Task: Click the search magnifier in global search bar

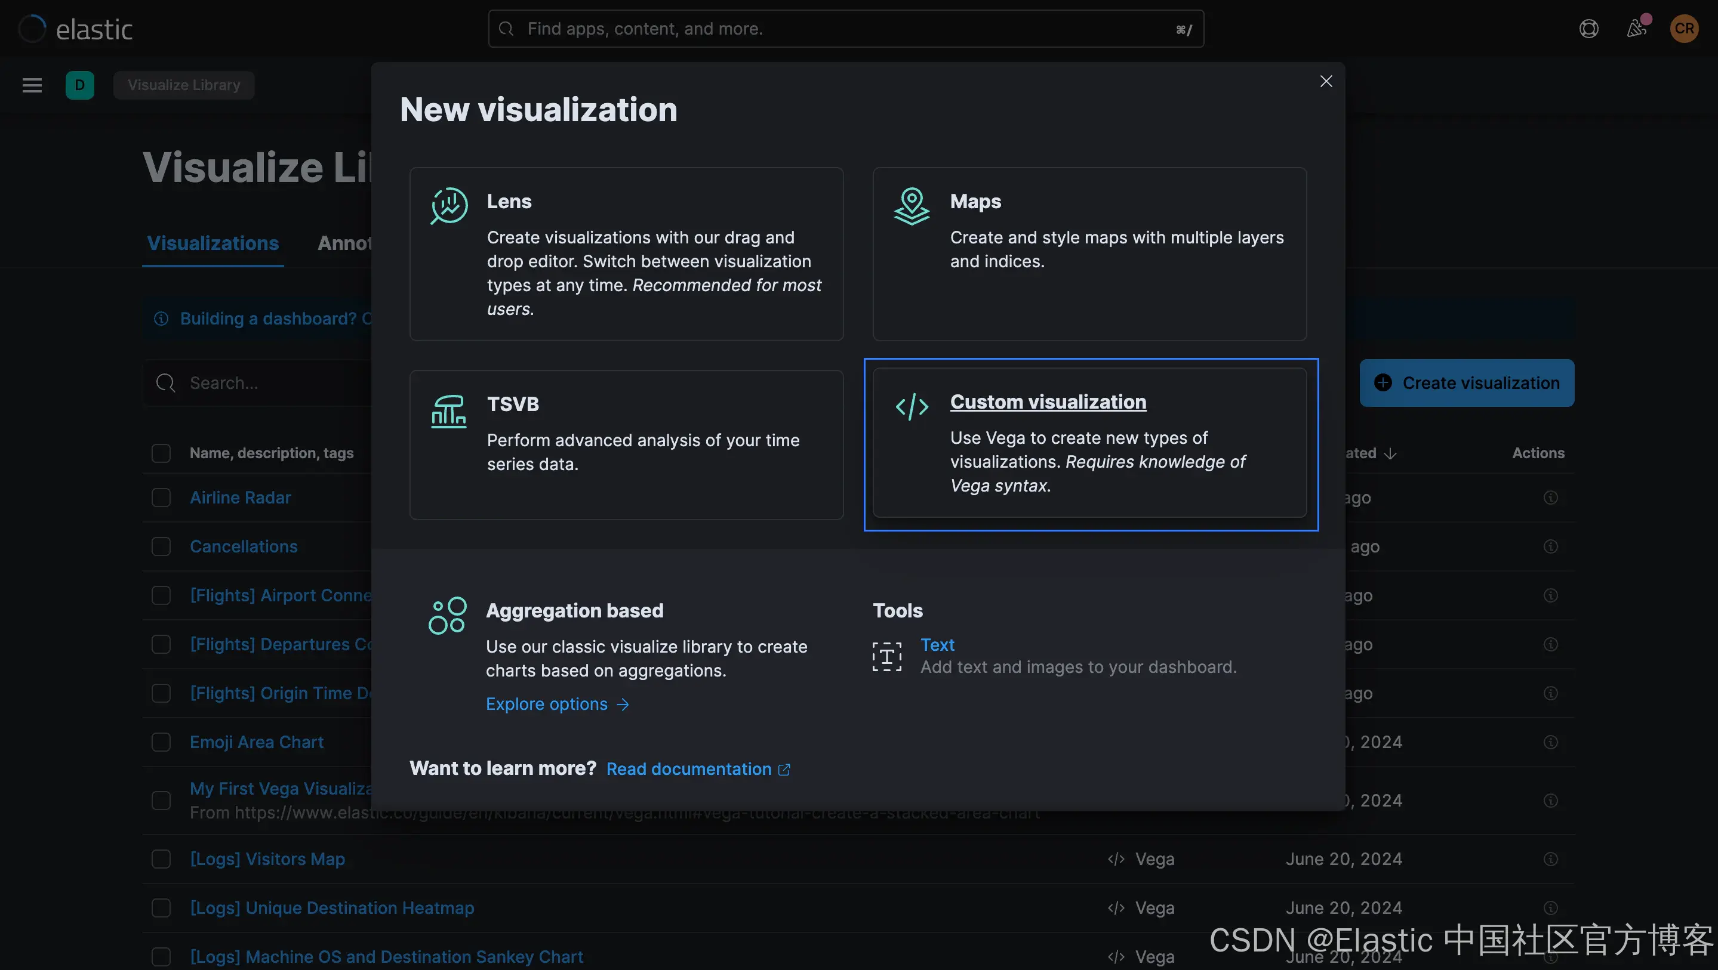Action: click(x=506, y=29)
